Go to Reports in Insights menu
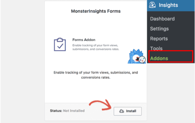 pos(159,39)
